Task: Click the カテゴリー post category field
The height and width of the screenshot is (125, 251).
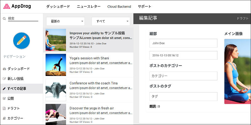Action: click(183, 76)
